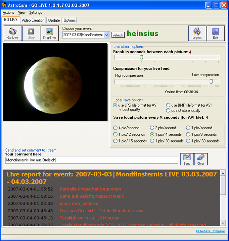
Task: Click 'Live aus Dreieich - Totale Mondfinsternis' entry
Action: click(x=101, y=211)
